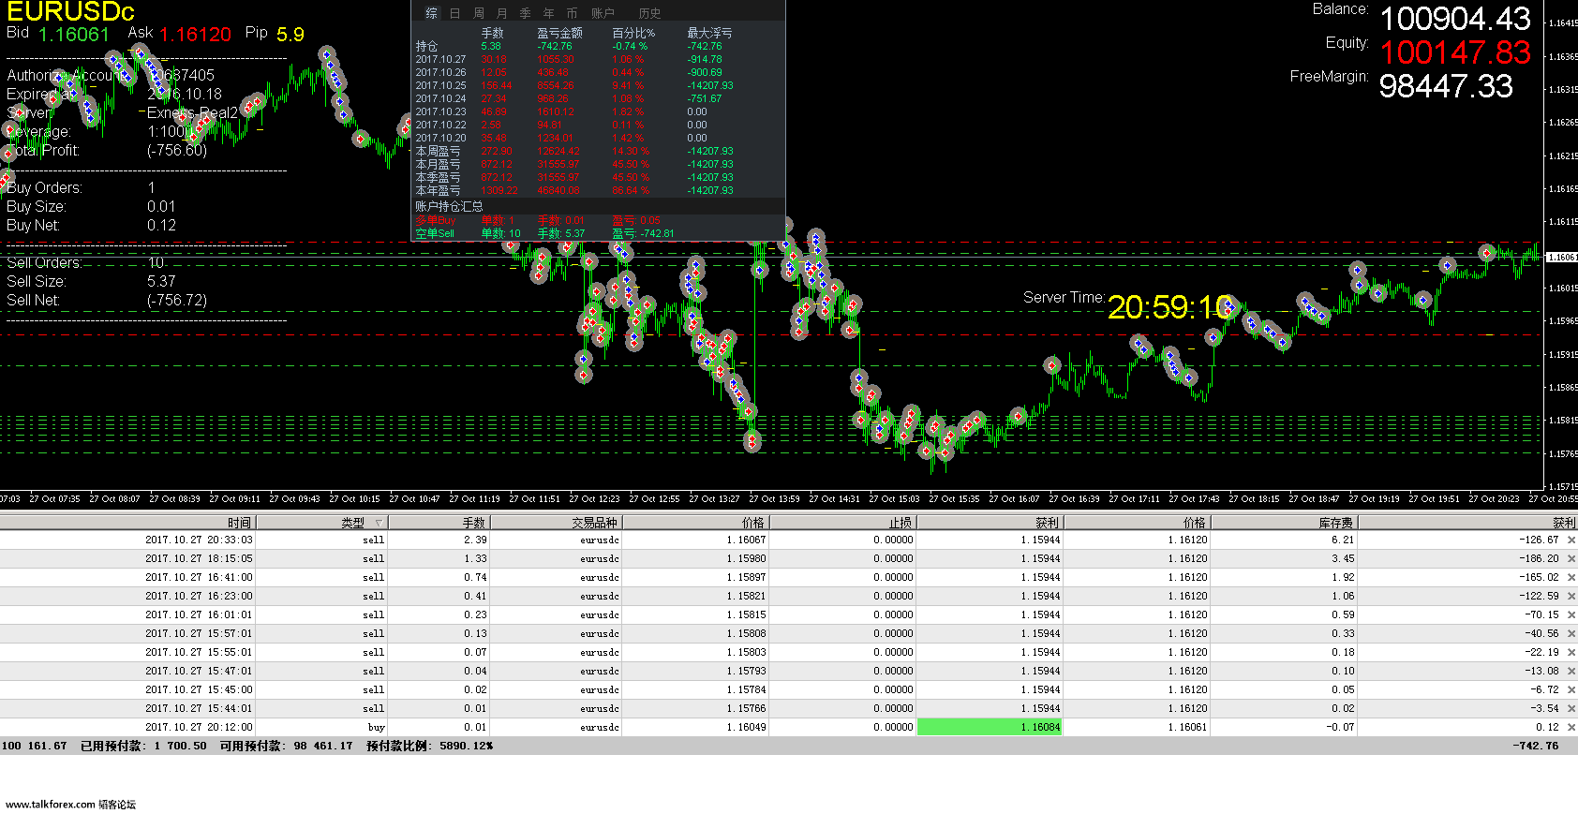
Task: Close the sell order opened at 15:47:01
Action: pyautogui.click(x=1571, y=671)
